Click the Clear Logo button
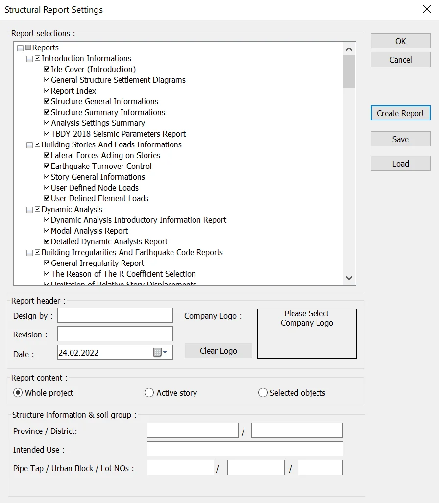 click(x=219, y=351)
